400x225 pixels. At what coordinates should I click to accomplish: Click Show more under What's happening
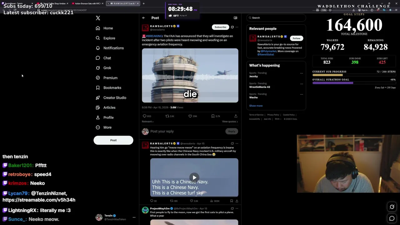click(x=256, y=106)
